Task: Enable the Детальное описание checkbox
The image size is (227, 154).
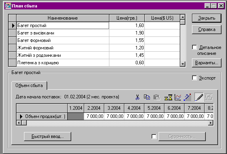Action: tap(194, 47)
